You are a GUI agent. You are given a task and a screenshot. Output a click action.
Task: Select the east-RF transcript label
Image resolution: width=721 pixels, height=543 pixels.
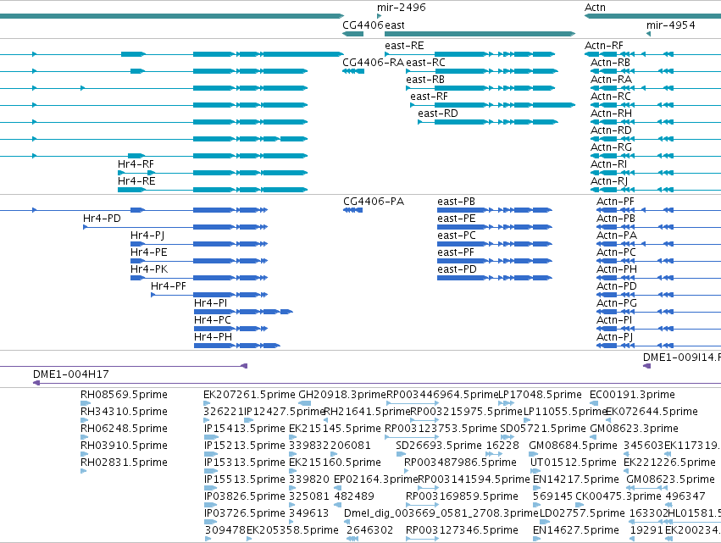(429, 97)
